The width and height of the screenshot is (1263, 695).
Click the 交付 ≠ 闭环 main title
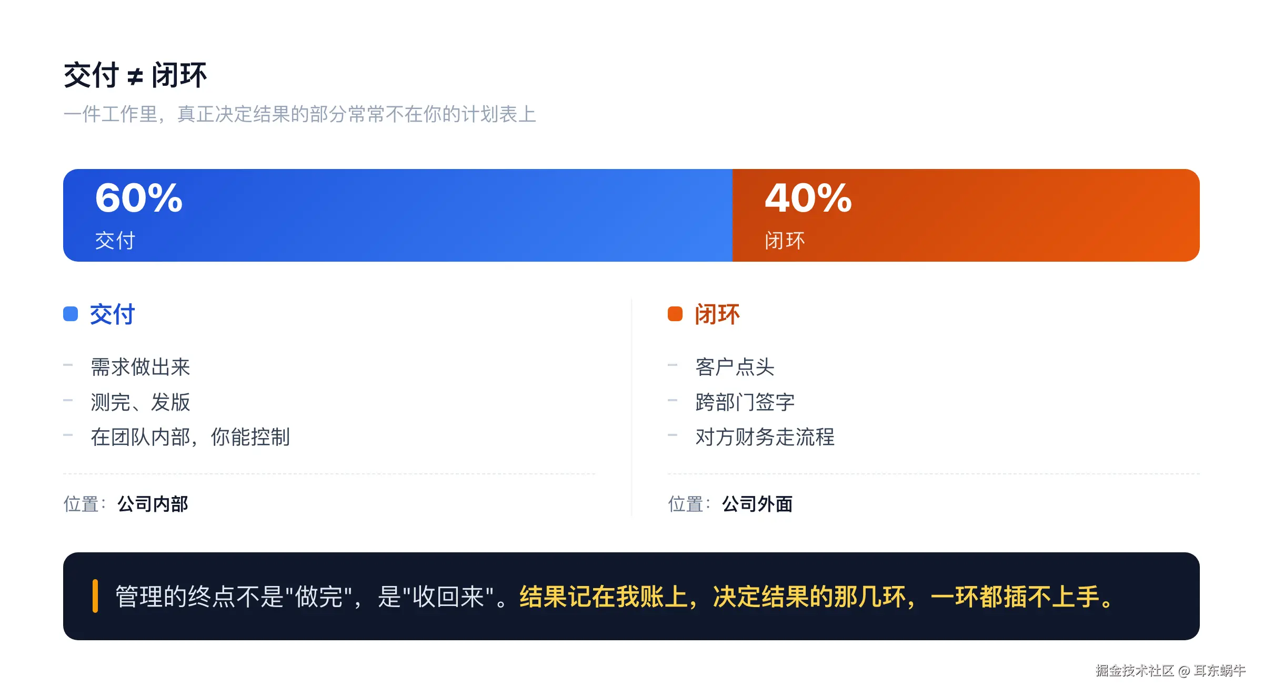coord(135,75)
